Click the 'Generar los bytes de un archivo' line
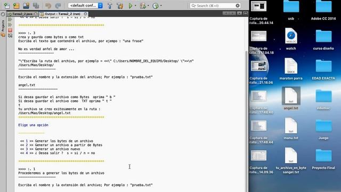341x192 pixels. click(64, 141)
